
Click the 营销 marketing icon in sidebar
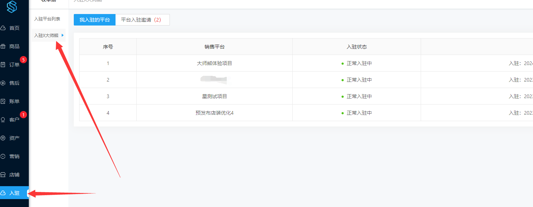[3, 156]
